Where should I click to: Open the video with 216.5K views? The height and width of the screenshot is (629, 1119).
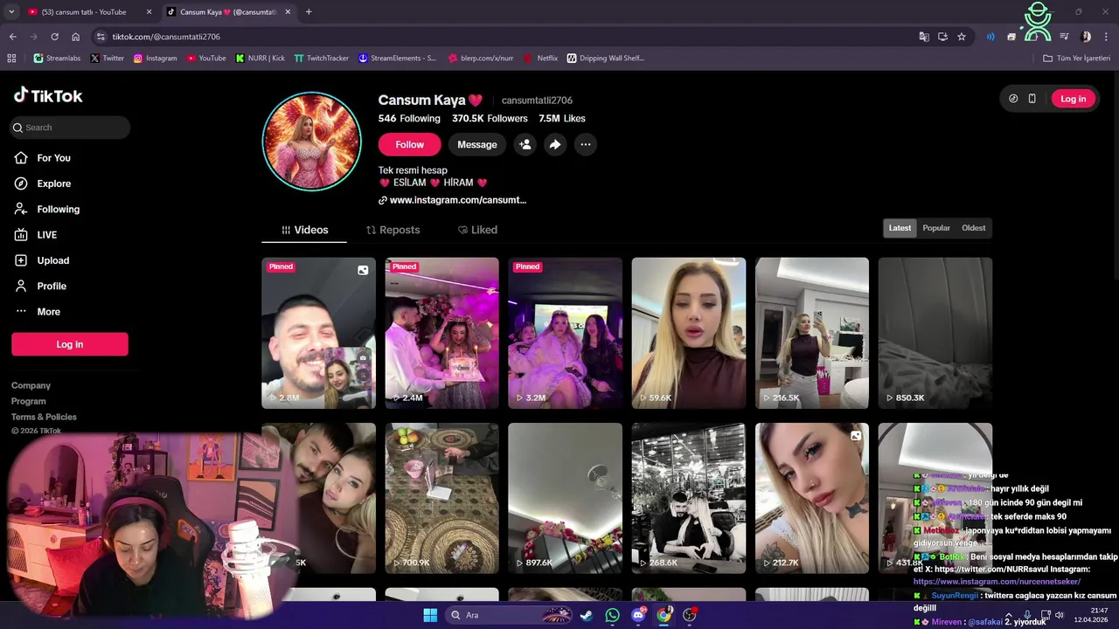click(812, 333)
